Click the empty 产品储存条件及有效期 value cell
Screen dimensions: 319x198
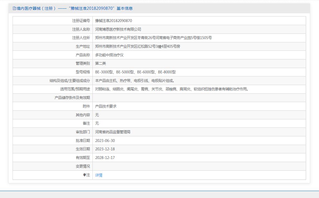coord(199,98)
